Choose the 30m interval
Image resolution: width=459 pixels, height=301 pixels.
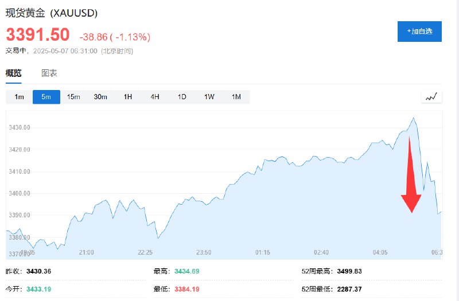coord(100,97)
